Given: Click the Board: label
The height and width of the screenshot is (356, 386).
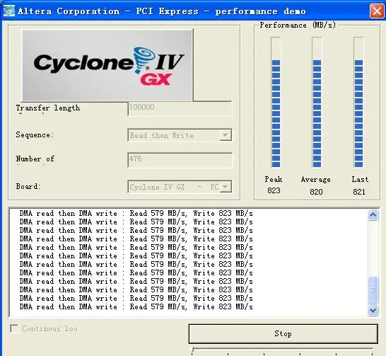Looking at the screenshot, I should pyautogui.click(x=28, y=186).
